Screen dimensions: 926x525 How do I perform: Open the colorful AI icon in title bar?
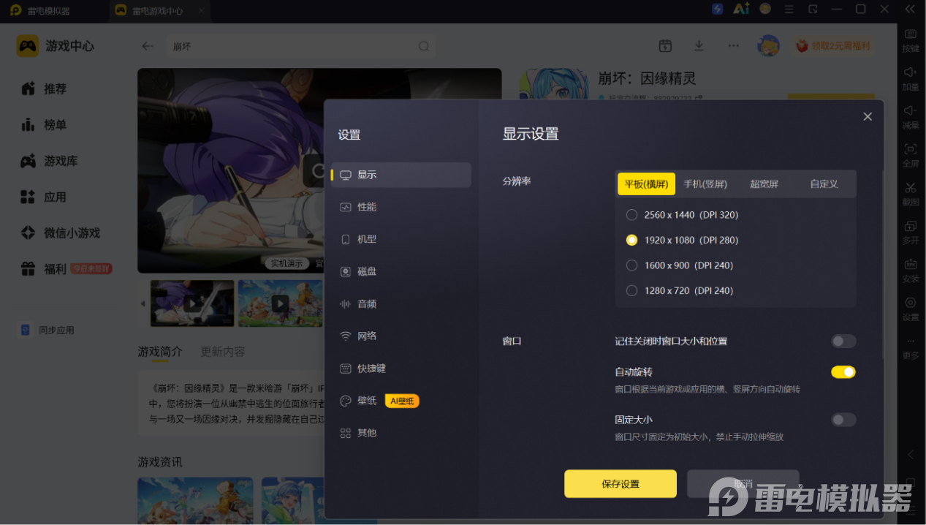(741, 9)
